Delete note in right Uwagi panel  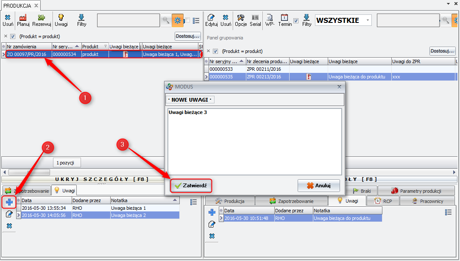pyautogui.click(x=212, y=236)
